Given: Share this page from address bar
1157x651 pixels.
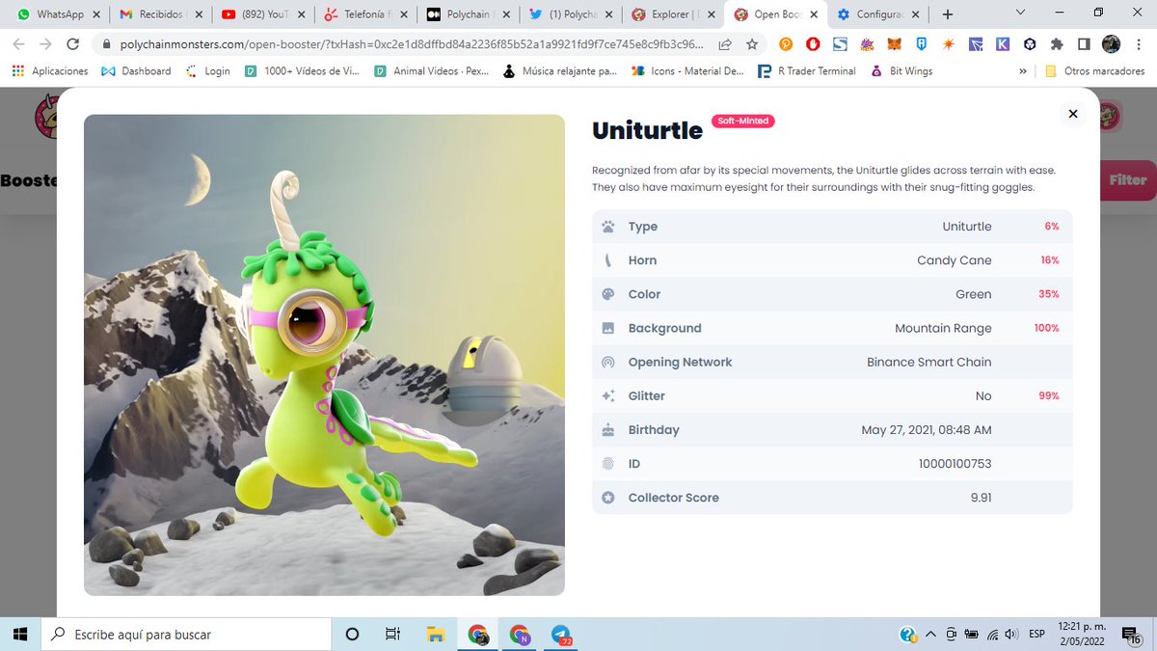Looking at the screenshot, I should point(725,44).
